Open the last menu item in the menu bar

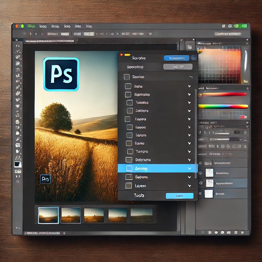89,26
